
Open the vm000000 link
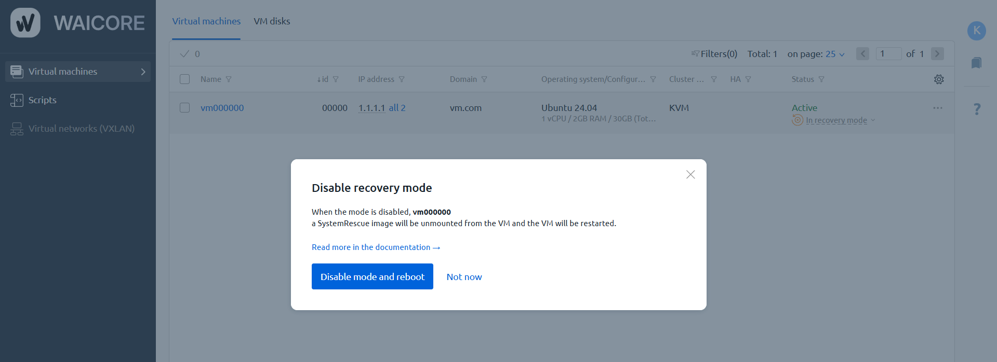pos(222,108)
